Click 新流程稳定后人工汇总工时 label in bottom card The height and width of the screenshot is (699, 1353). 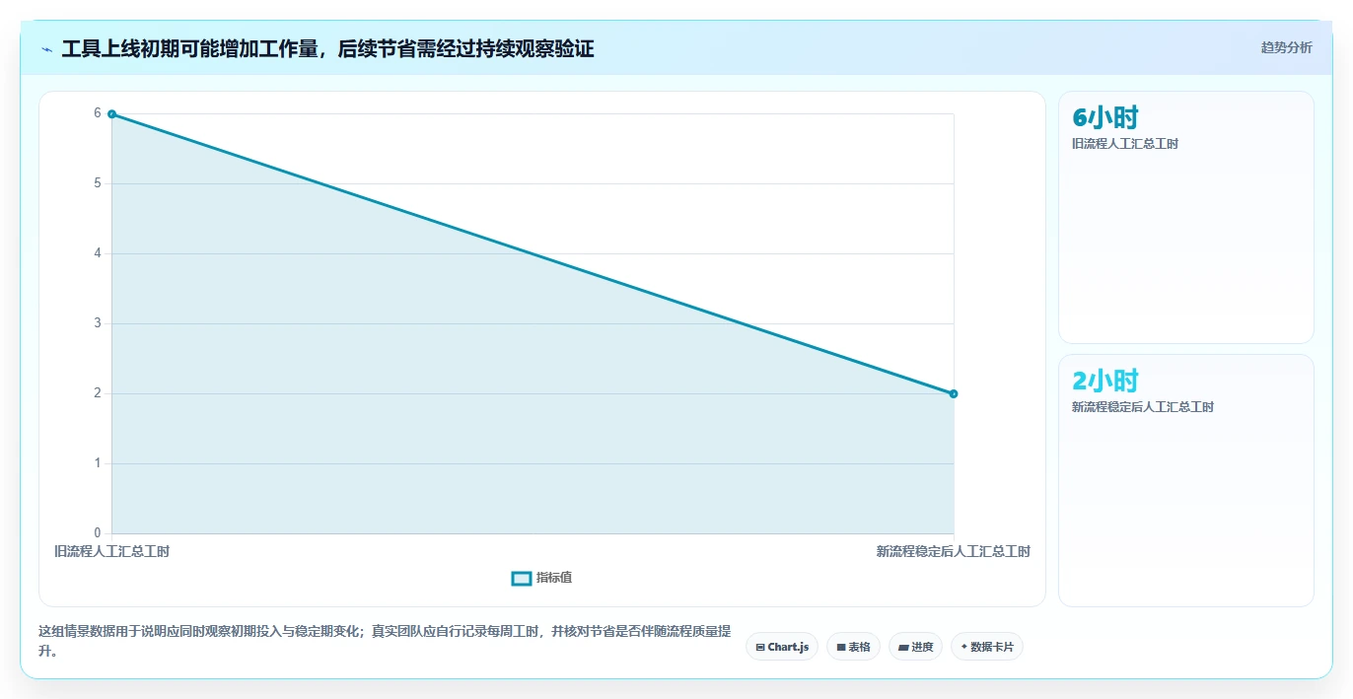coord(1143,407)
